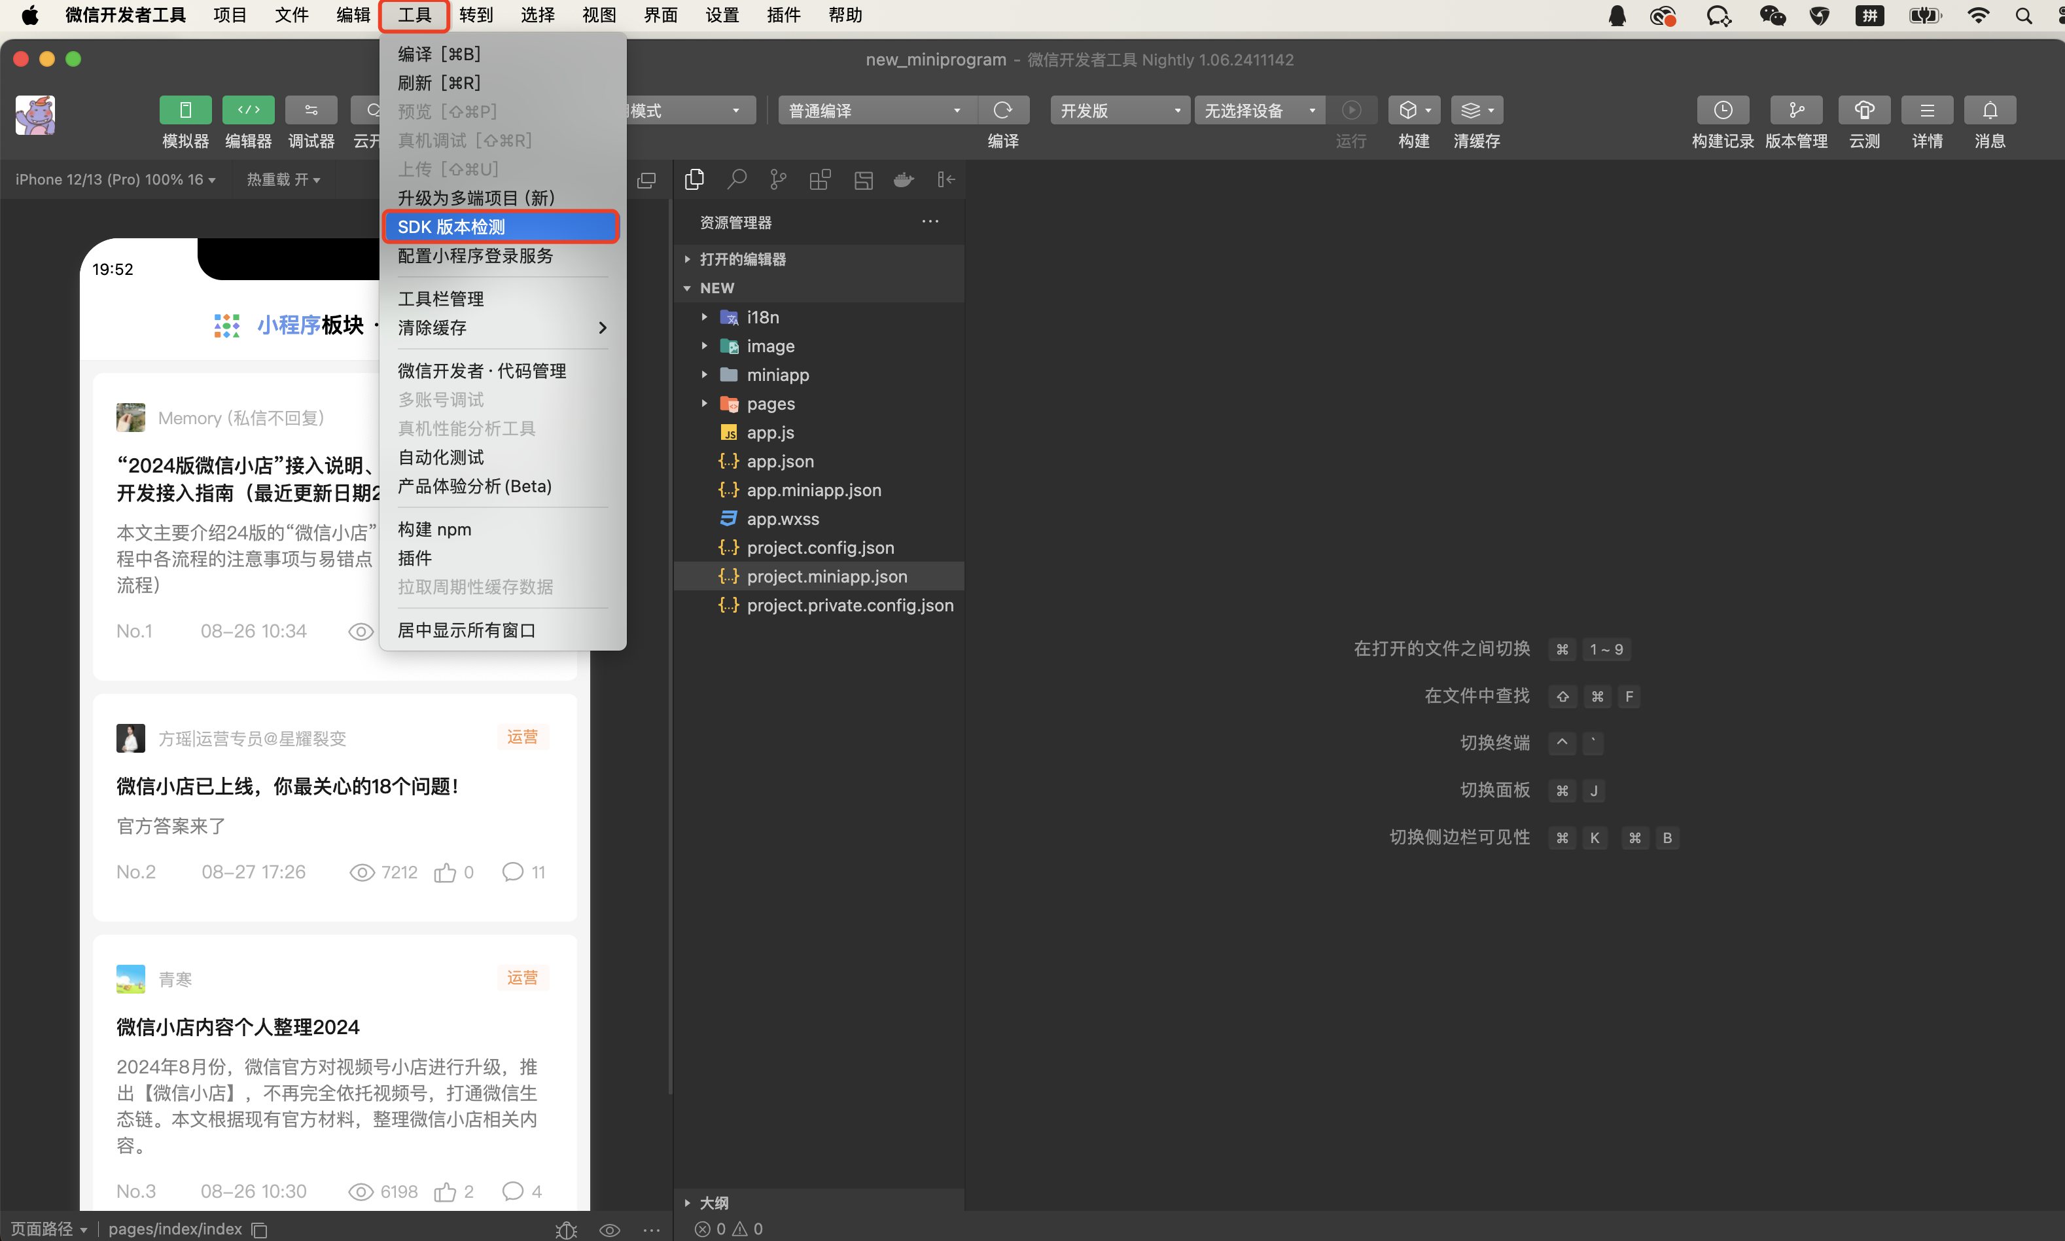Open article 微信小店已上线，你最关心的18个问题
Viewport: 2065px width, 1241px height.
coord(289,786)
